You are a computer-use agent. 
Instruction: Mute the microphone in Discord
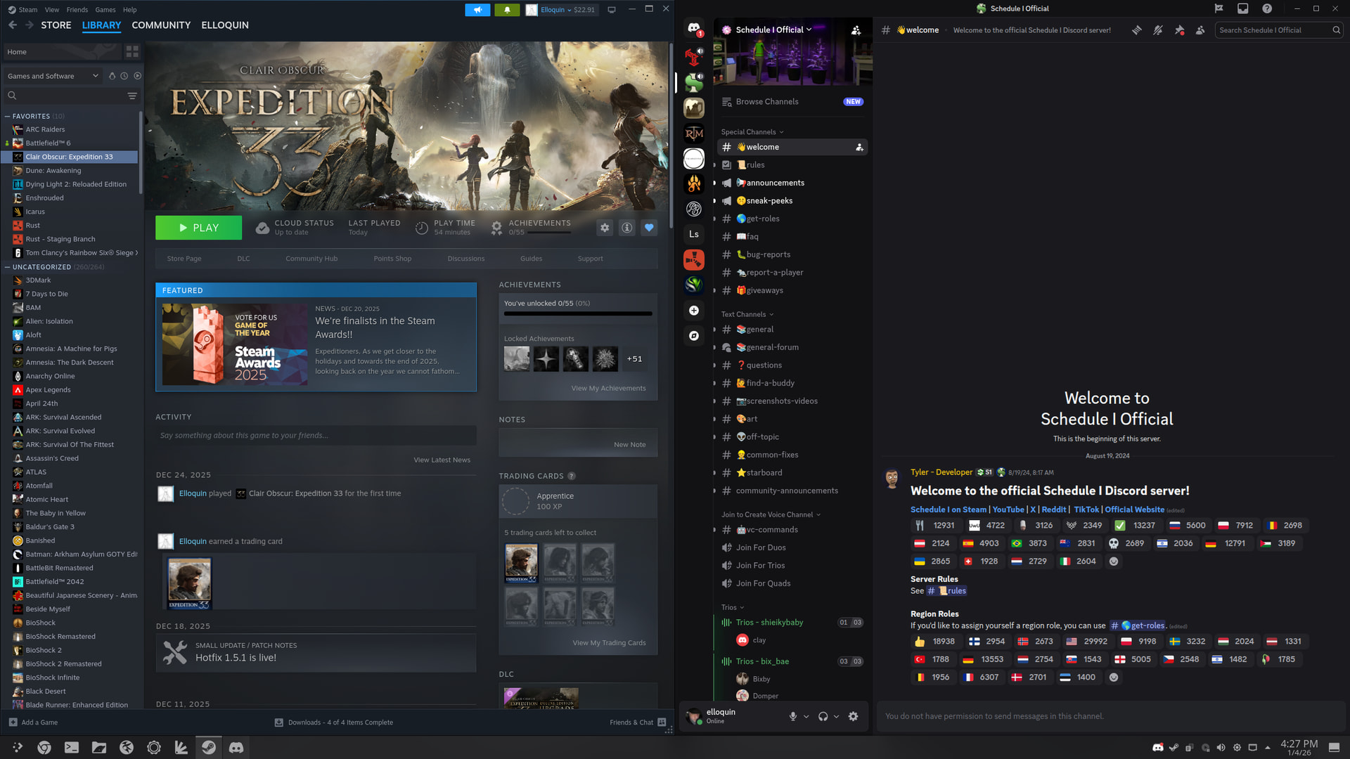[793, 717]
